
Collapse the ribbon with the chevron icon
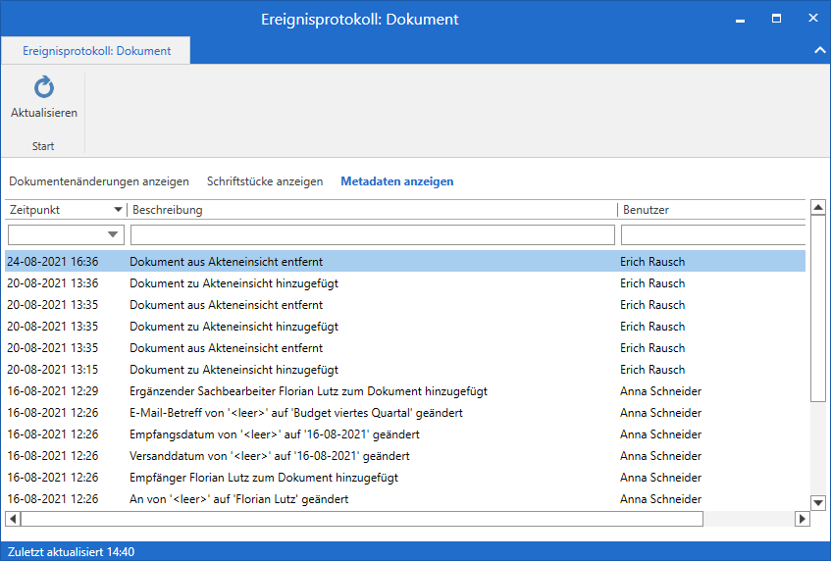[x=820, y=51]
